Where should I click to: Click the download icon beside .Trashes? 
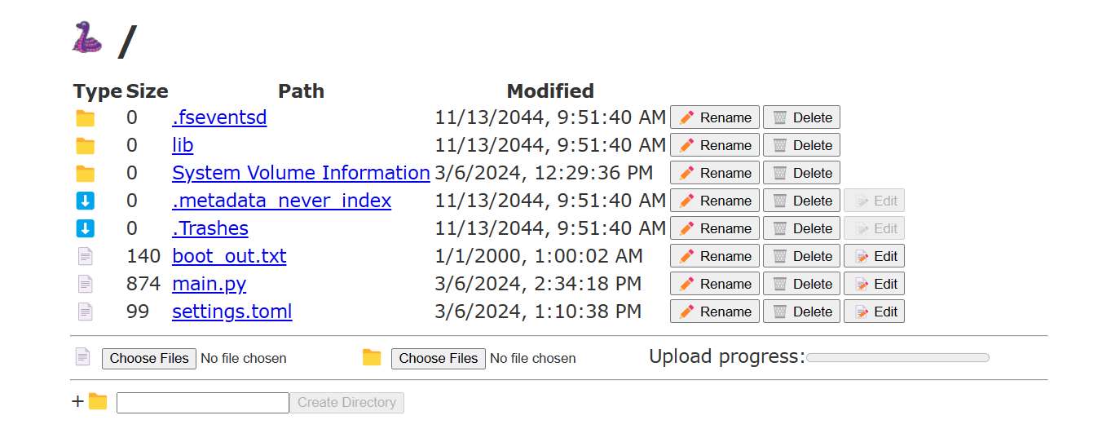click(x=85, y=228)
